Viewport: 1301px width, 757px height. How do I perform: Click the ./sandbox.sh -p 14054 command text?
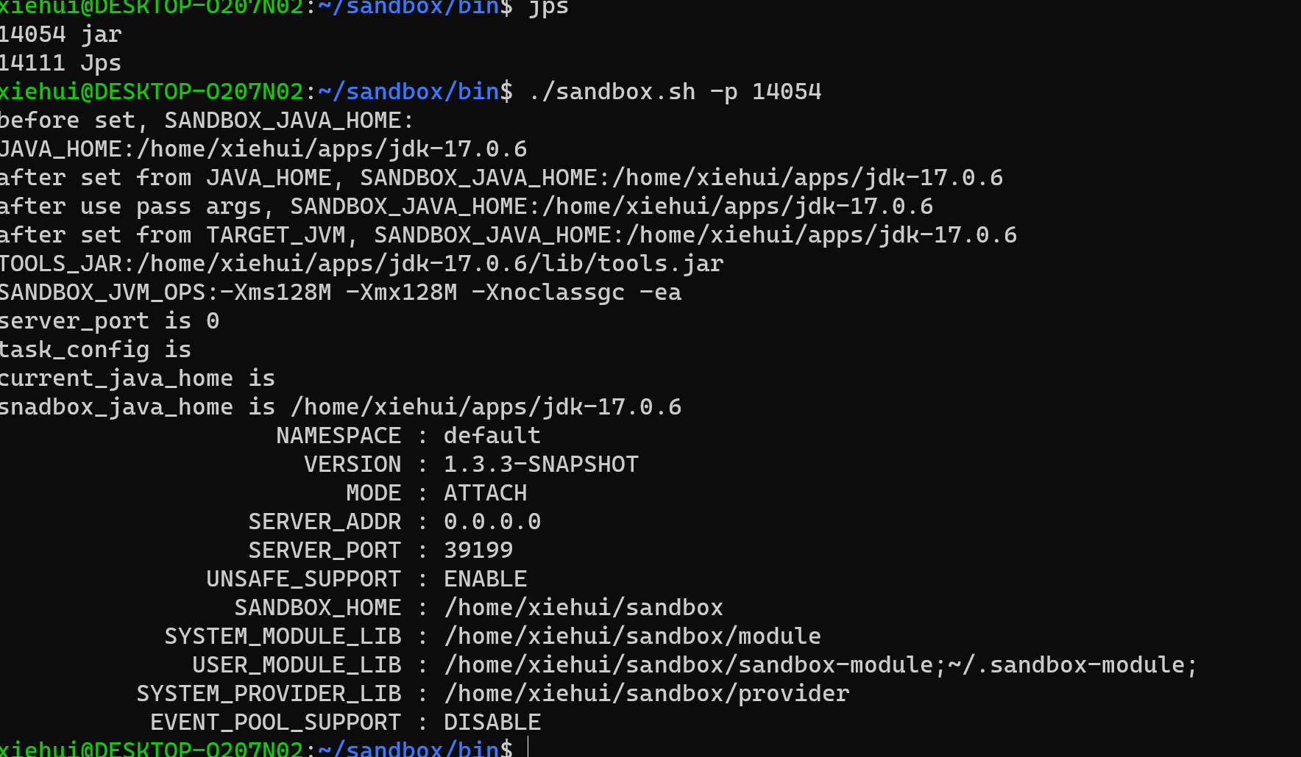tap(673, 91)
